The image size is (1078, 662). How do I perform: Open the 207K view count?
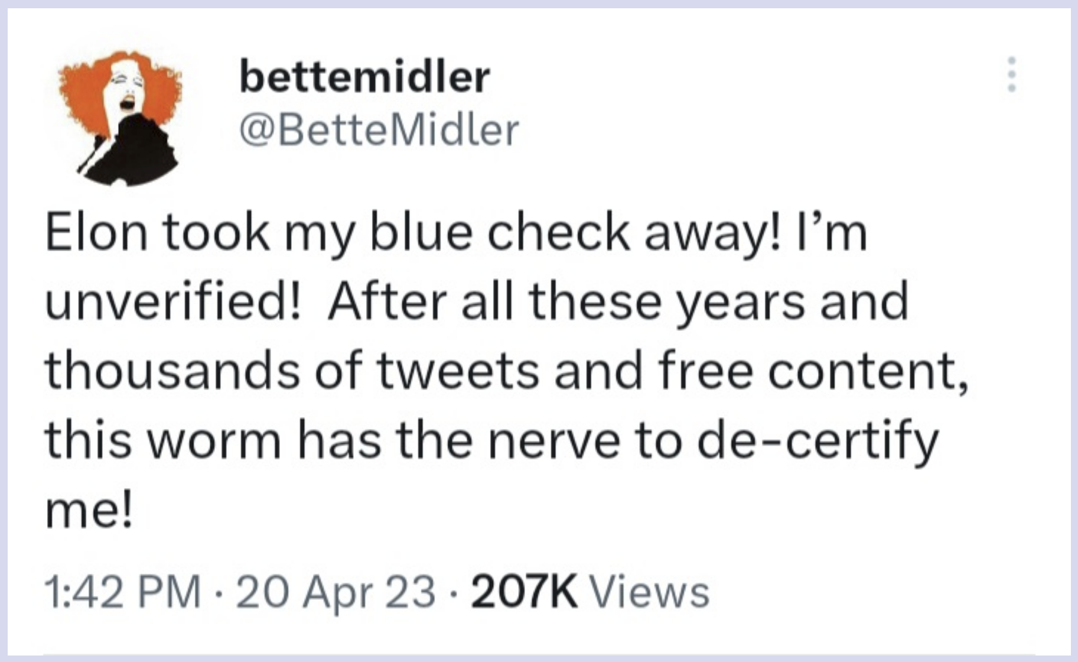(525, 592)
